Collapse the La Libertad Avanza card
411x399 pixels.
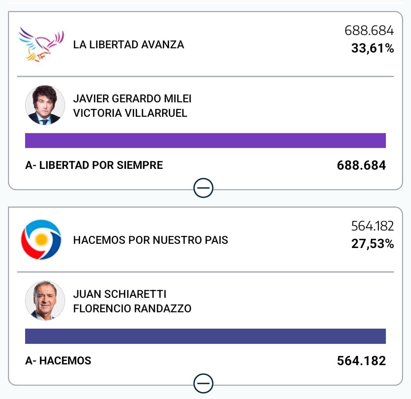[203, 188]
